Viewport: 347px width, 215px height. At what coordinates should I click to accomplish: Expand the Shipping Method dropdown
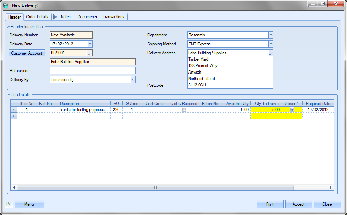[x=270, y=44]
